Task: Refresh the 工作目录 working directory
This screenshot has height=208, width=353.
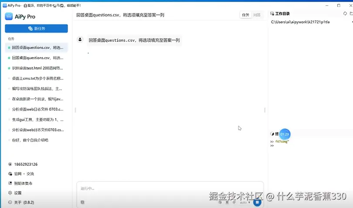Action: point(345,14)
